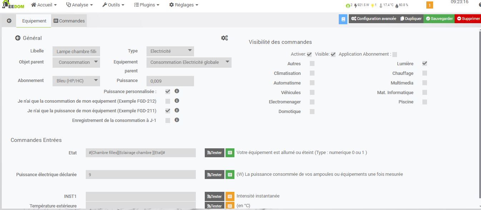481x210 pixels.
Task: Switch to the Equipement tab
Action: (34, 21)
